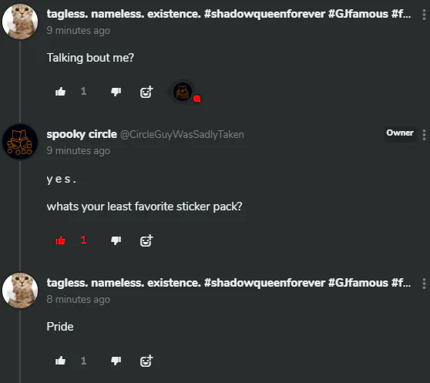Like the "Pride" comment

click(x=60, y=361)
